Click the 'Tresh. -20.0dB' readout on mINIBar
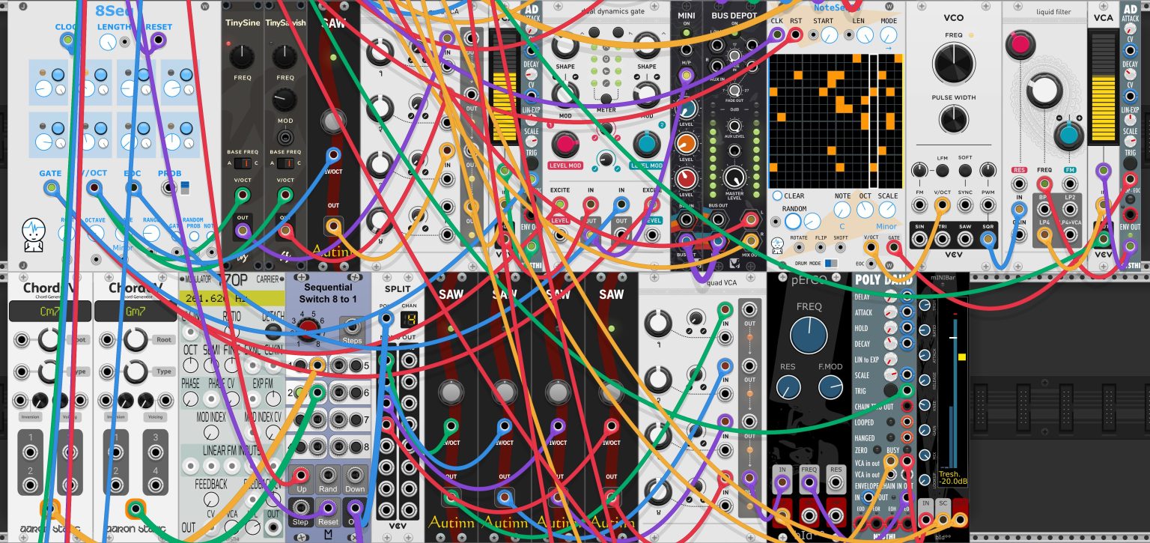1150x543 pixels. (x=952, y=478)
